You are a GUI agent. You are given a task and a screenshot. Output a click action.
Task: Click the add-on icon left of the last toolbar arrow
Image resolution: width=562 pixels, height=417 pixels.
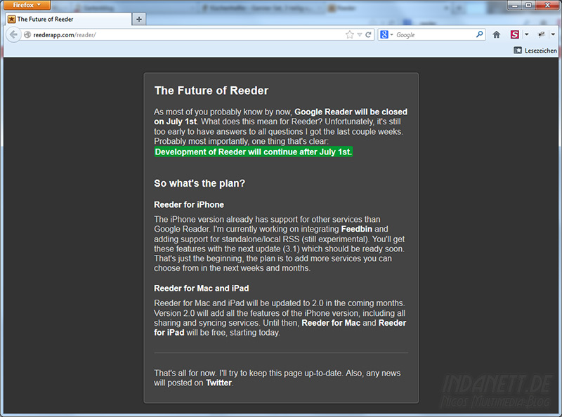click(x=541, y=34)
